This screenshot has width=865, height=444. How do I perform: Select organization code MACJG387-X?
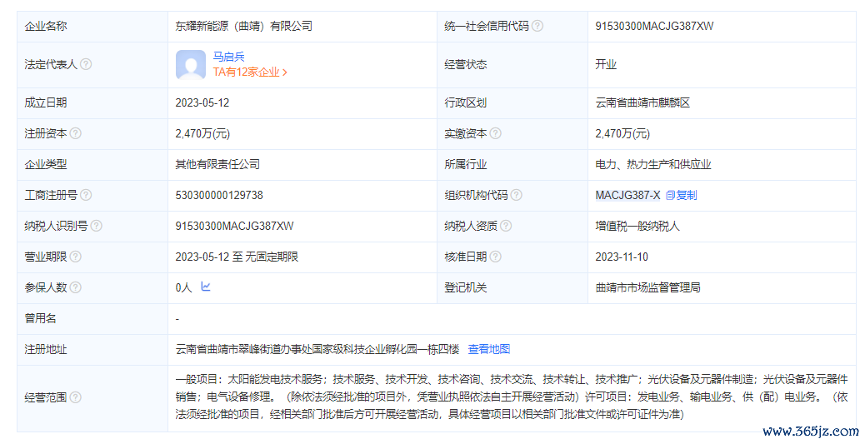tap(627, 195)
